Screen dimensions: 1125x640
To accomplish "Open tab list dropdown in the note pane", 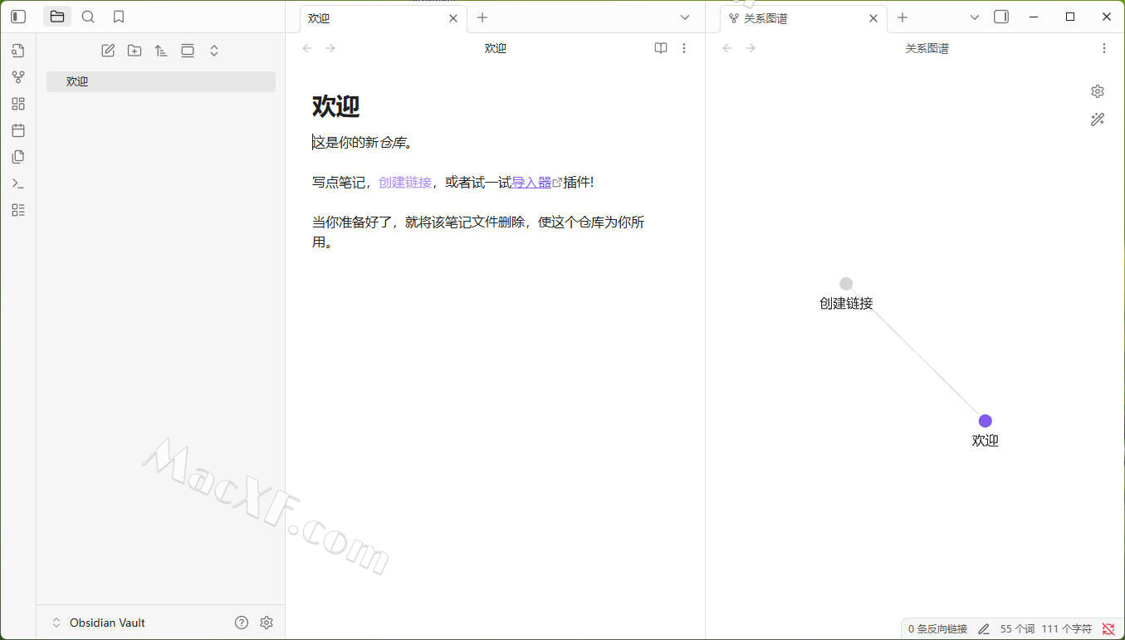I will (685, 17).
